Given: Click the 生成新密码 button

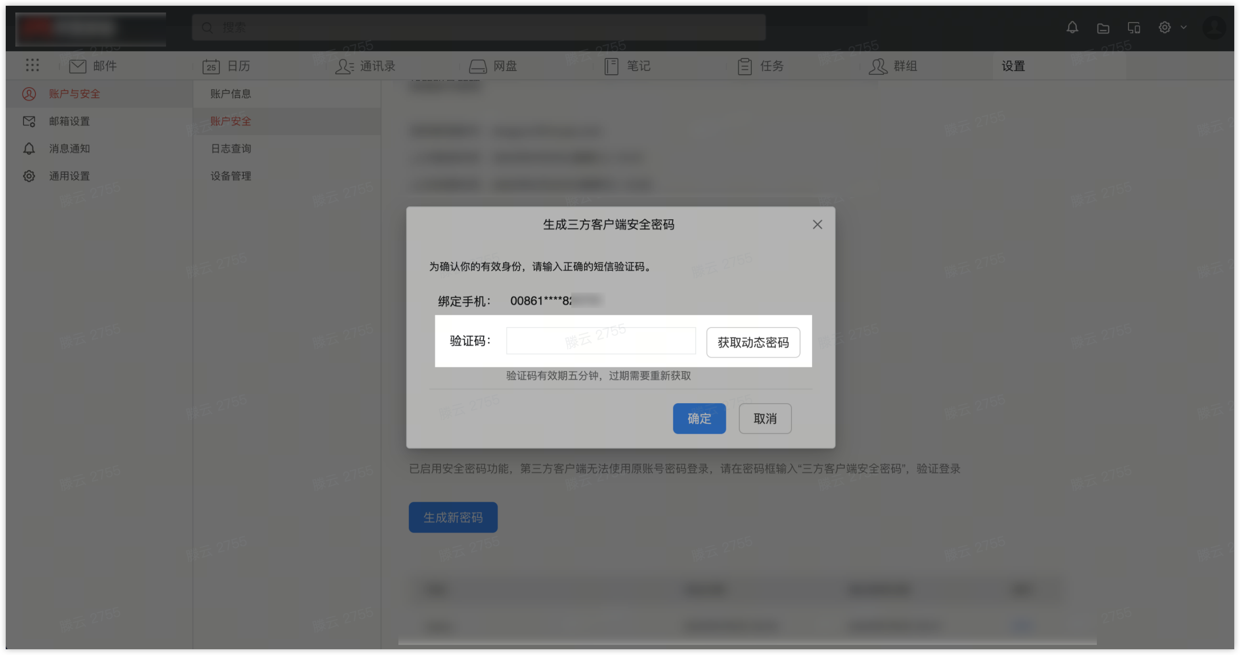Looking at the screenshot, I should (453, 518).
